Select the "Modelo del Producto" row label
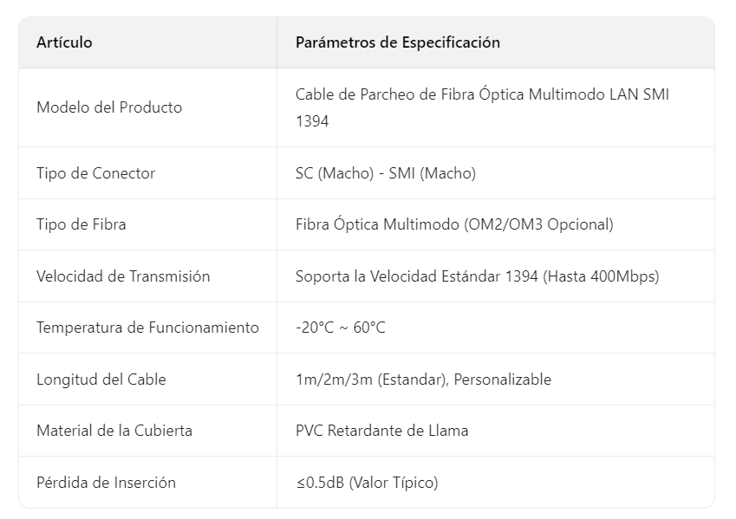The height and width of the screenshot is (519, 736). (109, 107)
